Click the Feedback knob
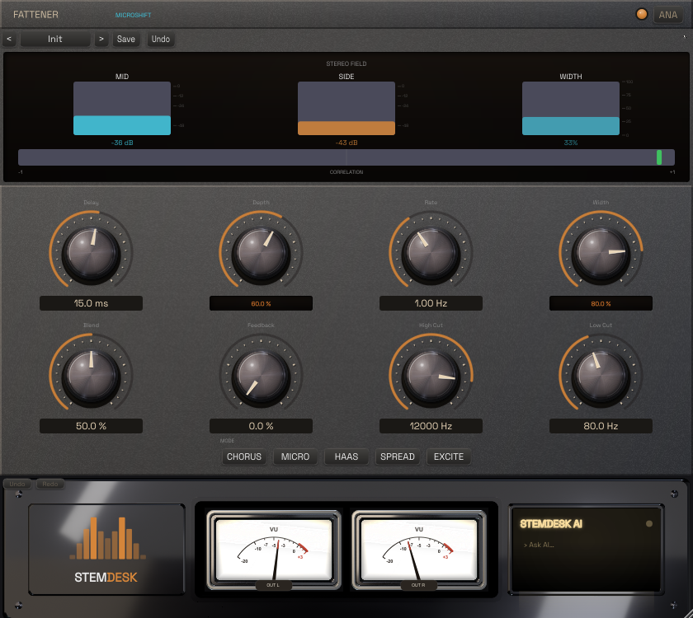Viewport: 693px width, 618px height. pos(261,375)
